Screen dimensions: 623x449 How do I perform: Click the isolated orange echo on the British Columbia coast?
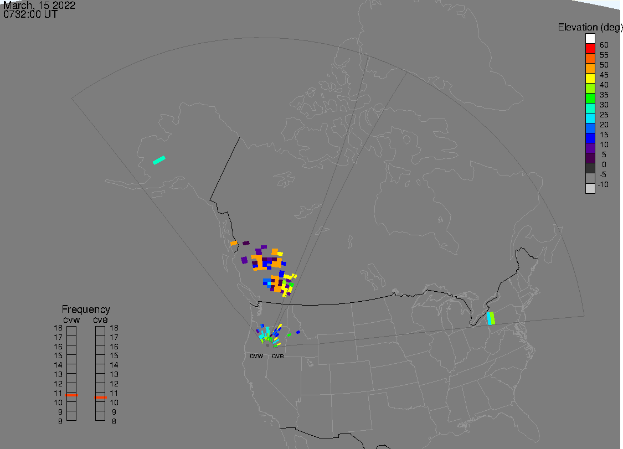[234, 243]
